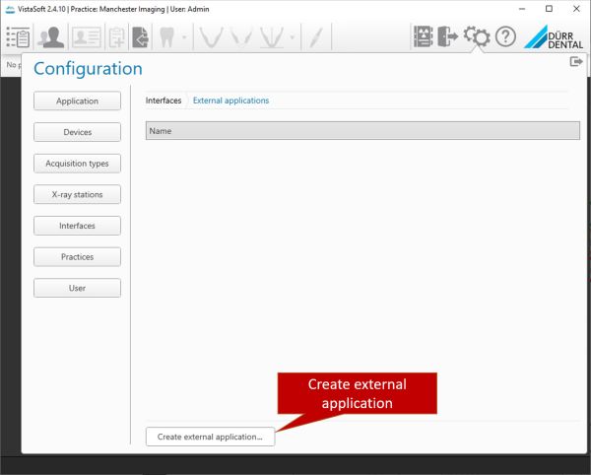Select the tooth intraoral acquisition icon
Screen dimensions: 591x475
pos(166,37)
